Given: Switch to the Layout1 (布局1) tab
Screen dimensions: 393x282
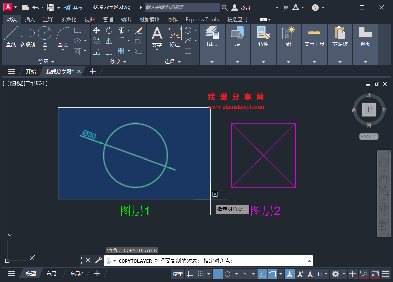Looking at the screenshot, I should (x=53, y=274).
